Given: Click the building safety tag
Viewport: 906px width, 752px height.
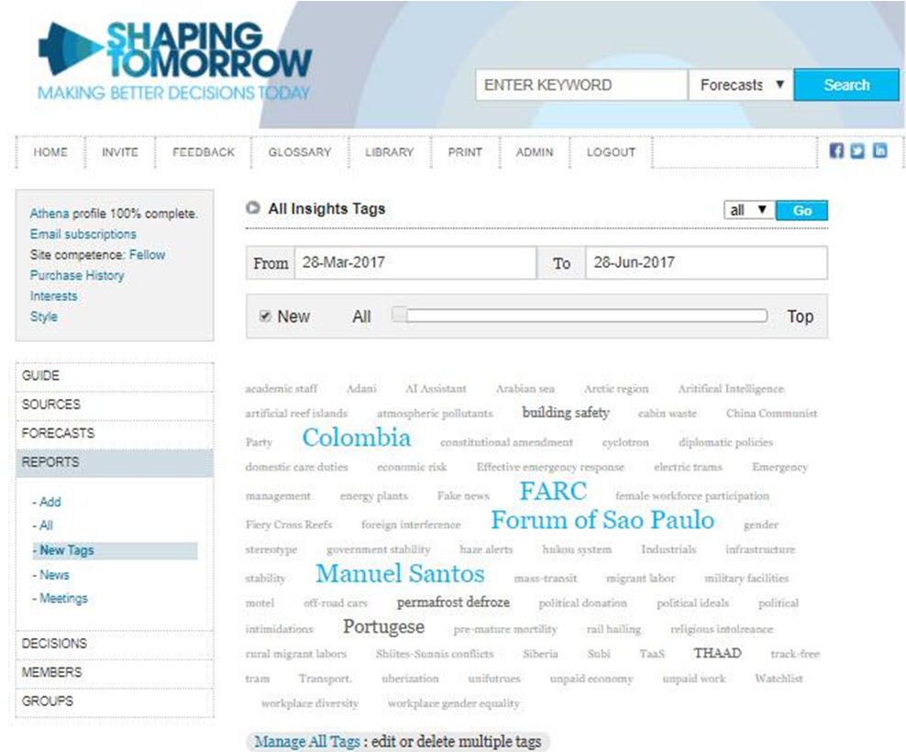Looking at the screenshot, I should point(566,413).
